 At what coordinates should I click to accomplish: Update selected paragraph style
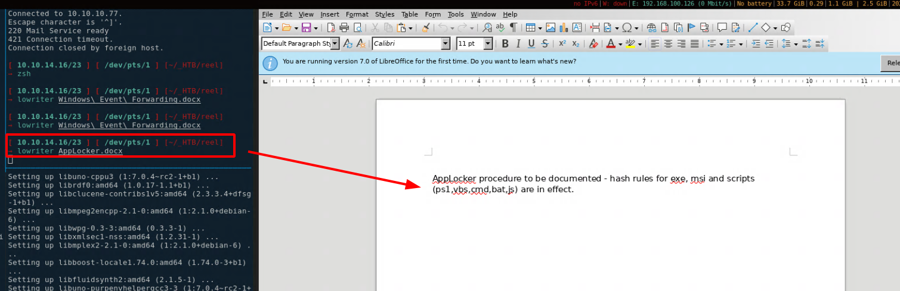pos(348,43)
